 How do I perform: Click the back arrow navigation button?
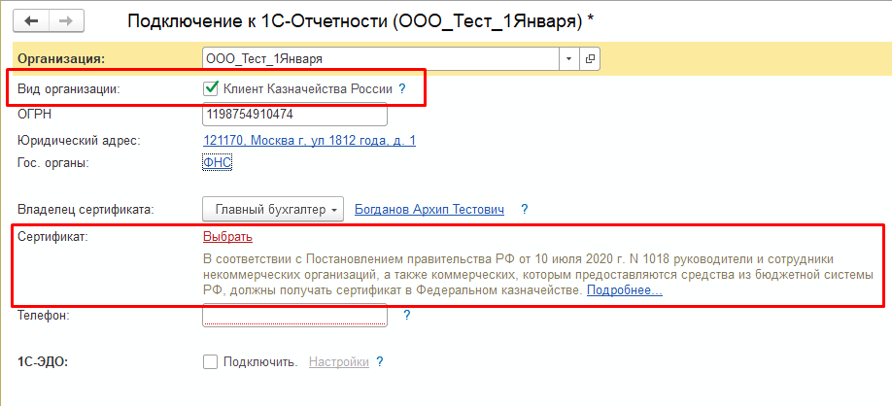tap(32, 20)
